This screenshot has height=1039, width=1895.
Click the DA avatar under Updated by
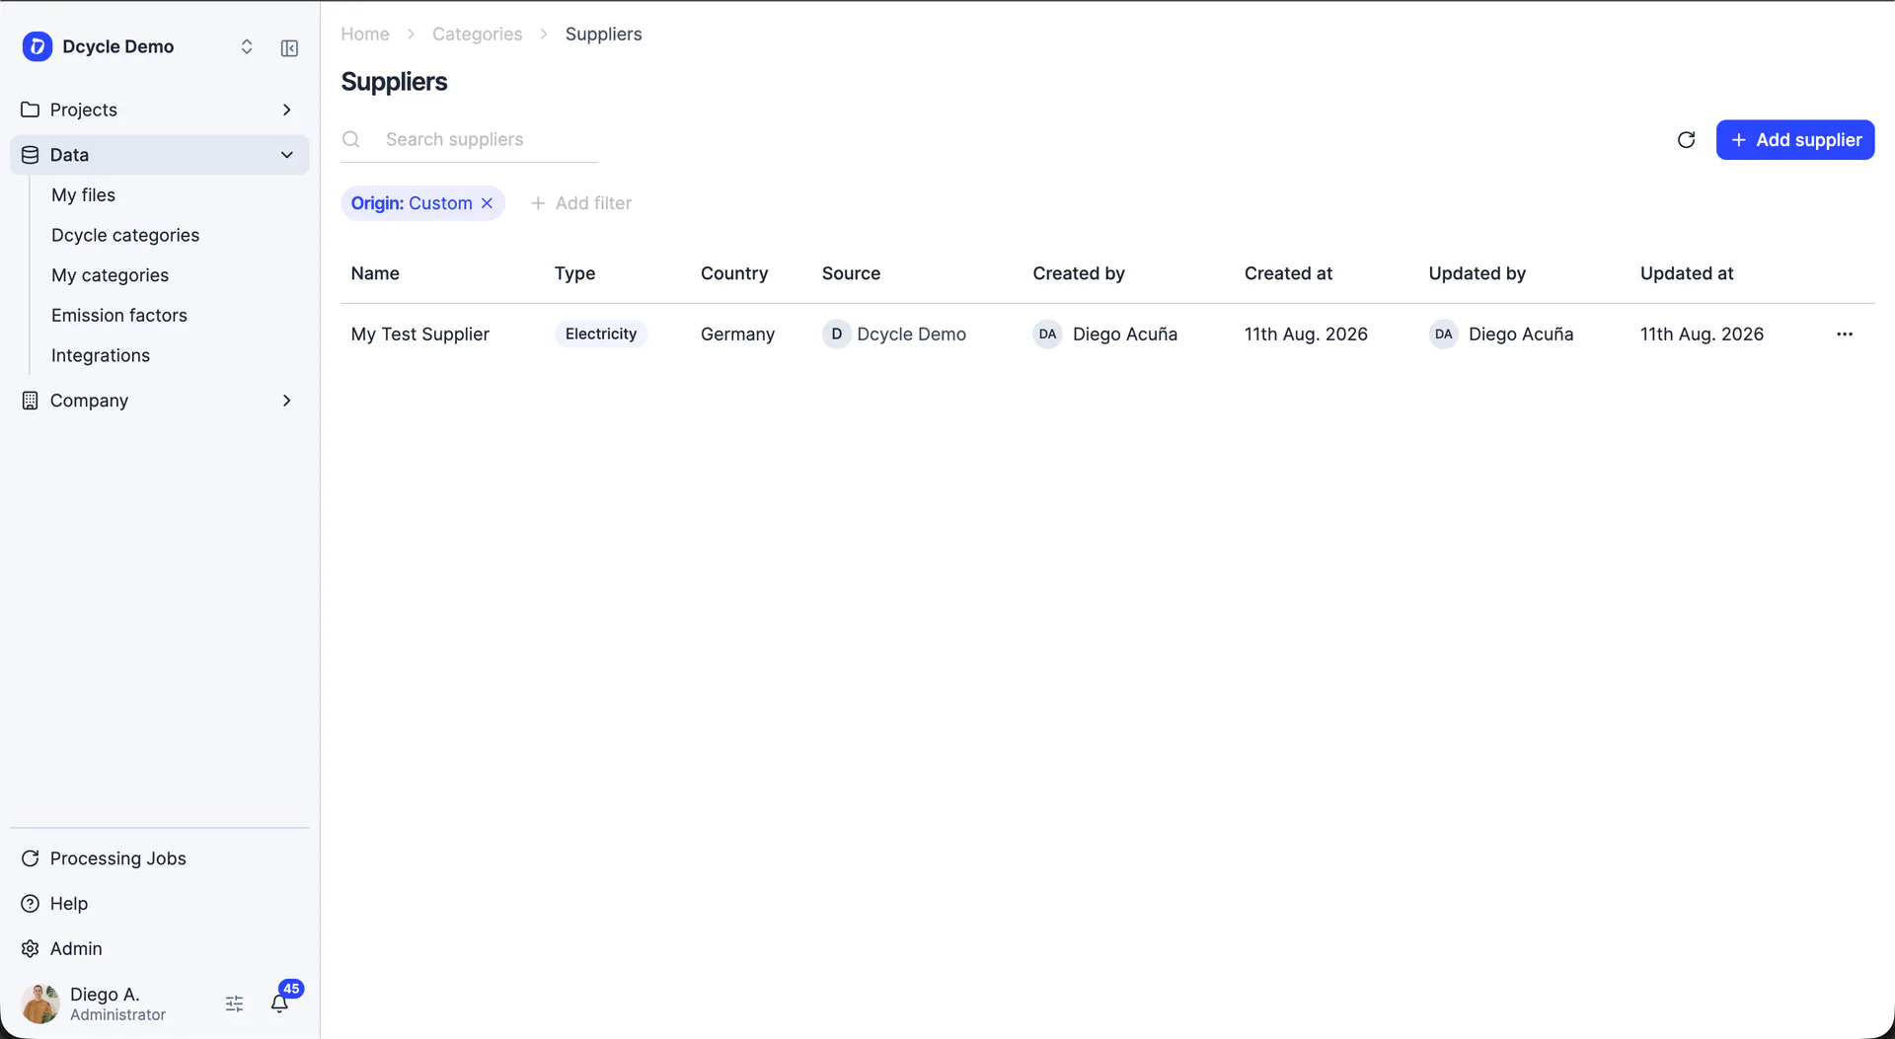(x=1444, y=334)
